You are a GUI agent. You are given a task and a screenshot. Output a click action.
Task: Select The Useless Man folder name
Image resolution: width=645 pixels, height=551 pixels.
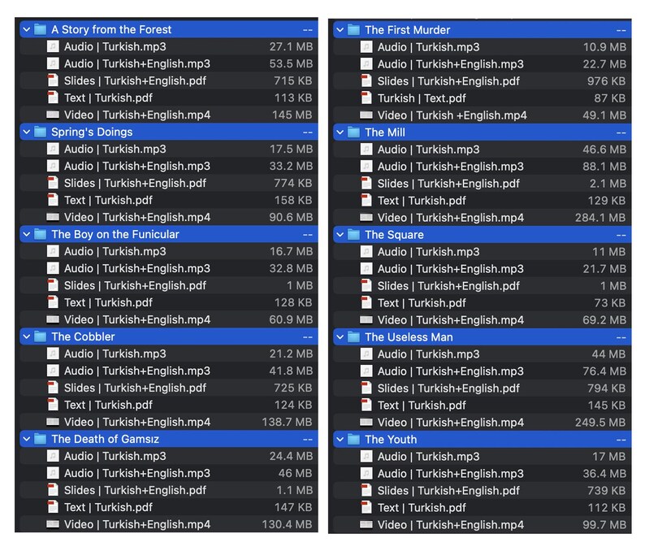409,337
